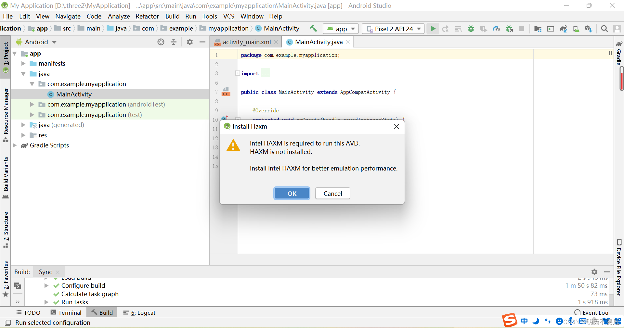Switch to the activity_main.xml editor tab
624x328 pixels.
[x=246, y=42]
